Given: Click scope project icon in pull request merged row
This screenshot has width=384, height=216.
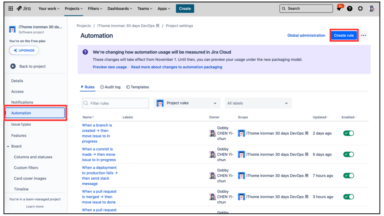Looking at the screenshot, I should pyautogui.click(x=241, y=197).
